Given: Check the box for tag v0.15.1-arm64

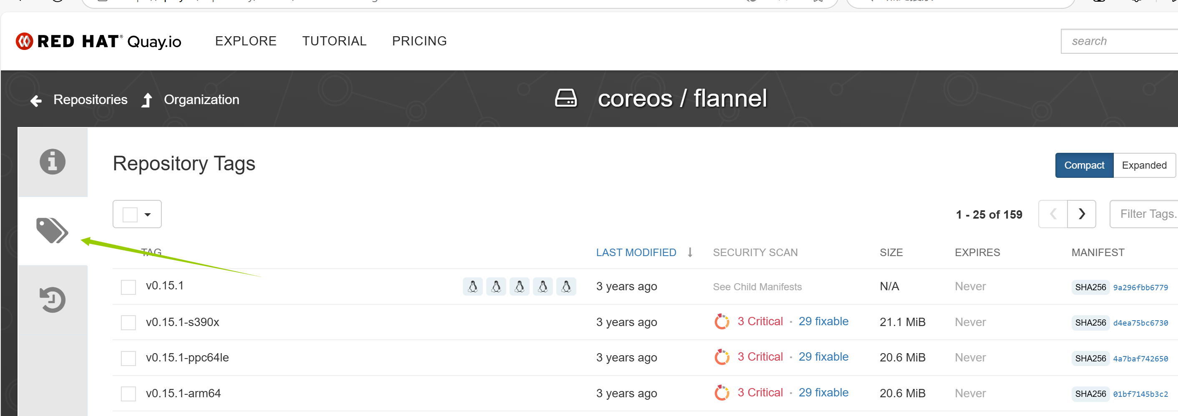Looking at the screenshot, I should tap(128, 394).
